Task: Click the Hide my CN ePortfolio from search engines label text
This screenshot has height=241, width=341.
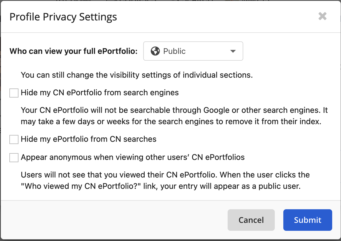Action: tap(100, 93)
